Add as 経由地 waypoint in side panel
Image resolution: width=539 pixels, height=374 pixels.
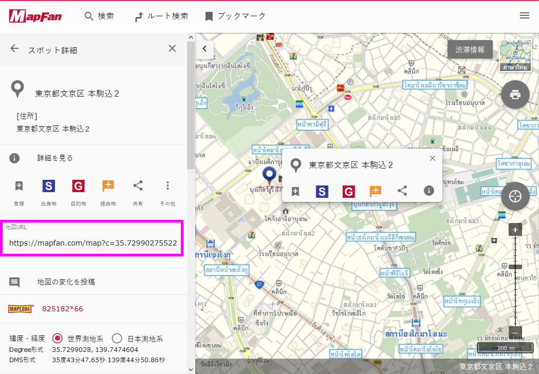point(108,185)
